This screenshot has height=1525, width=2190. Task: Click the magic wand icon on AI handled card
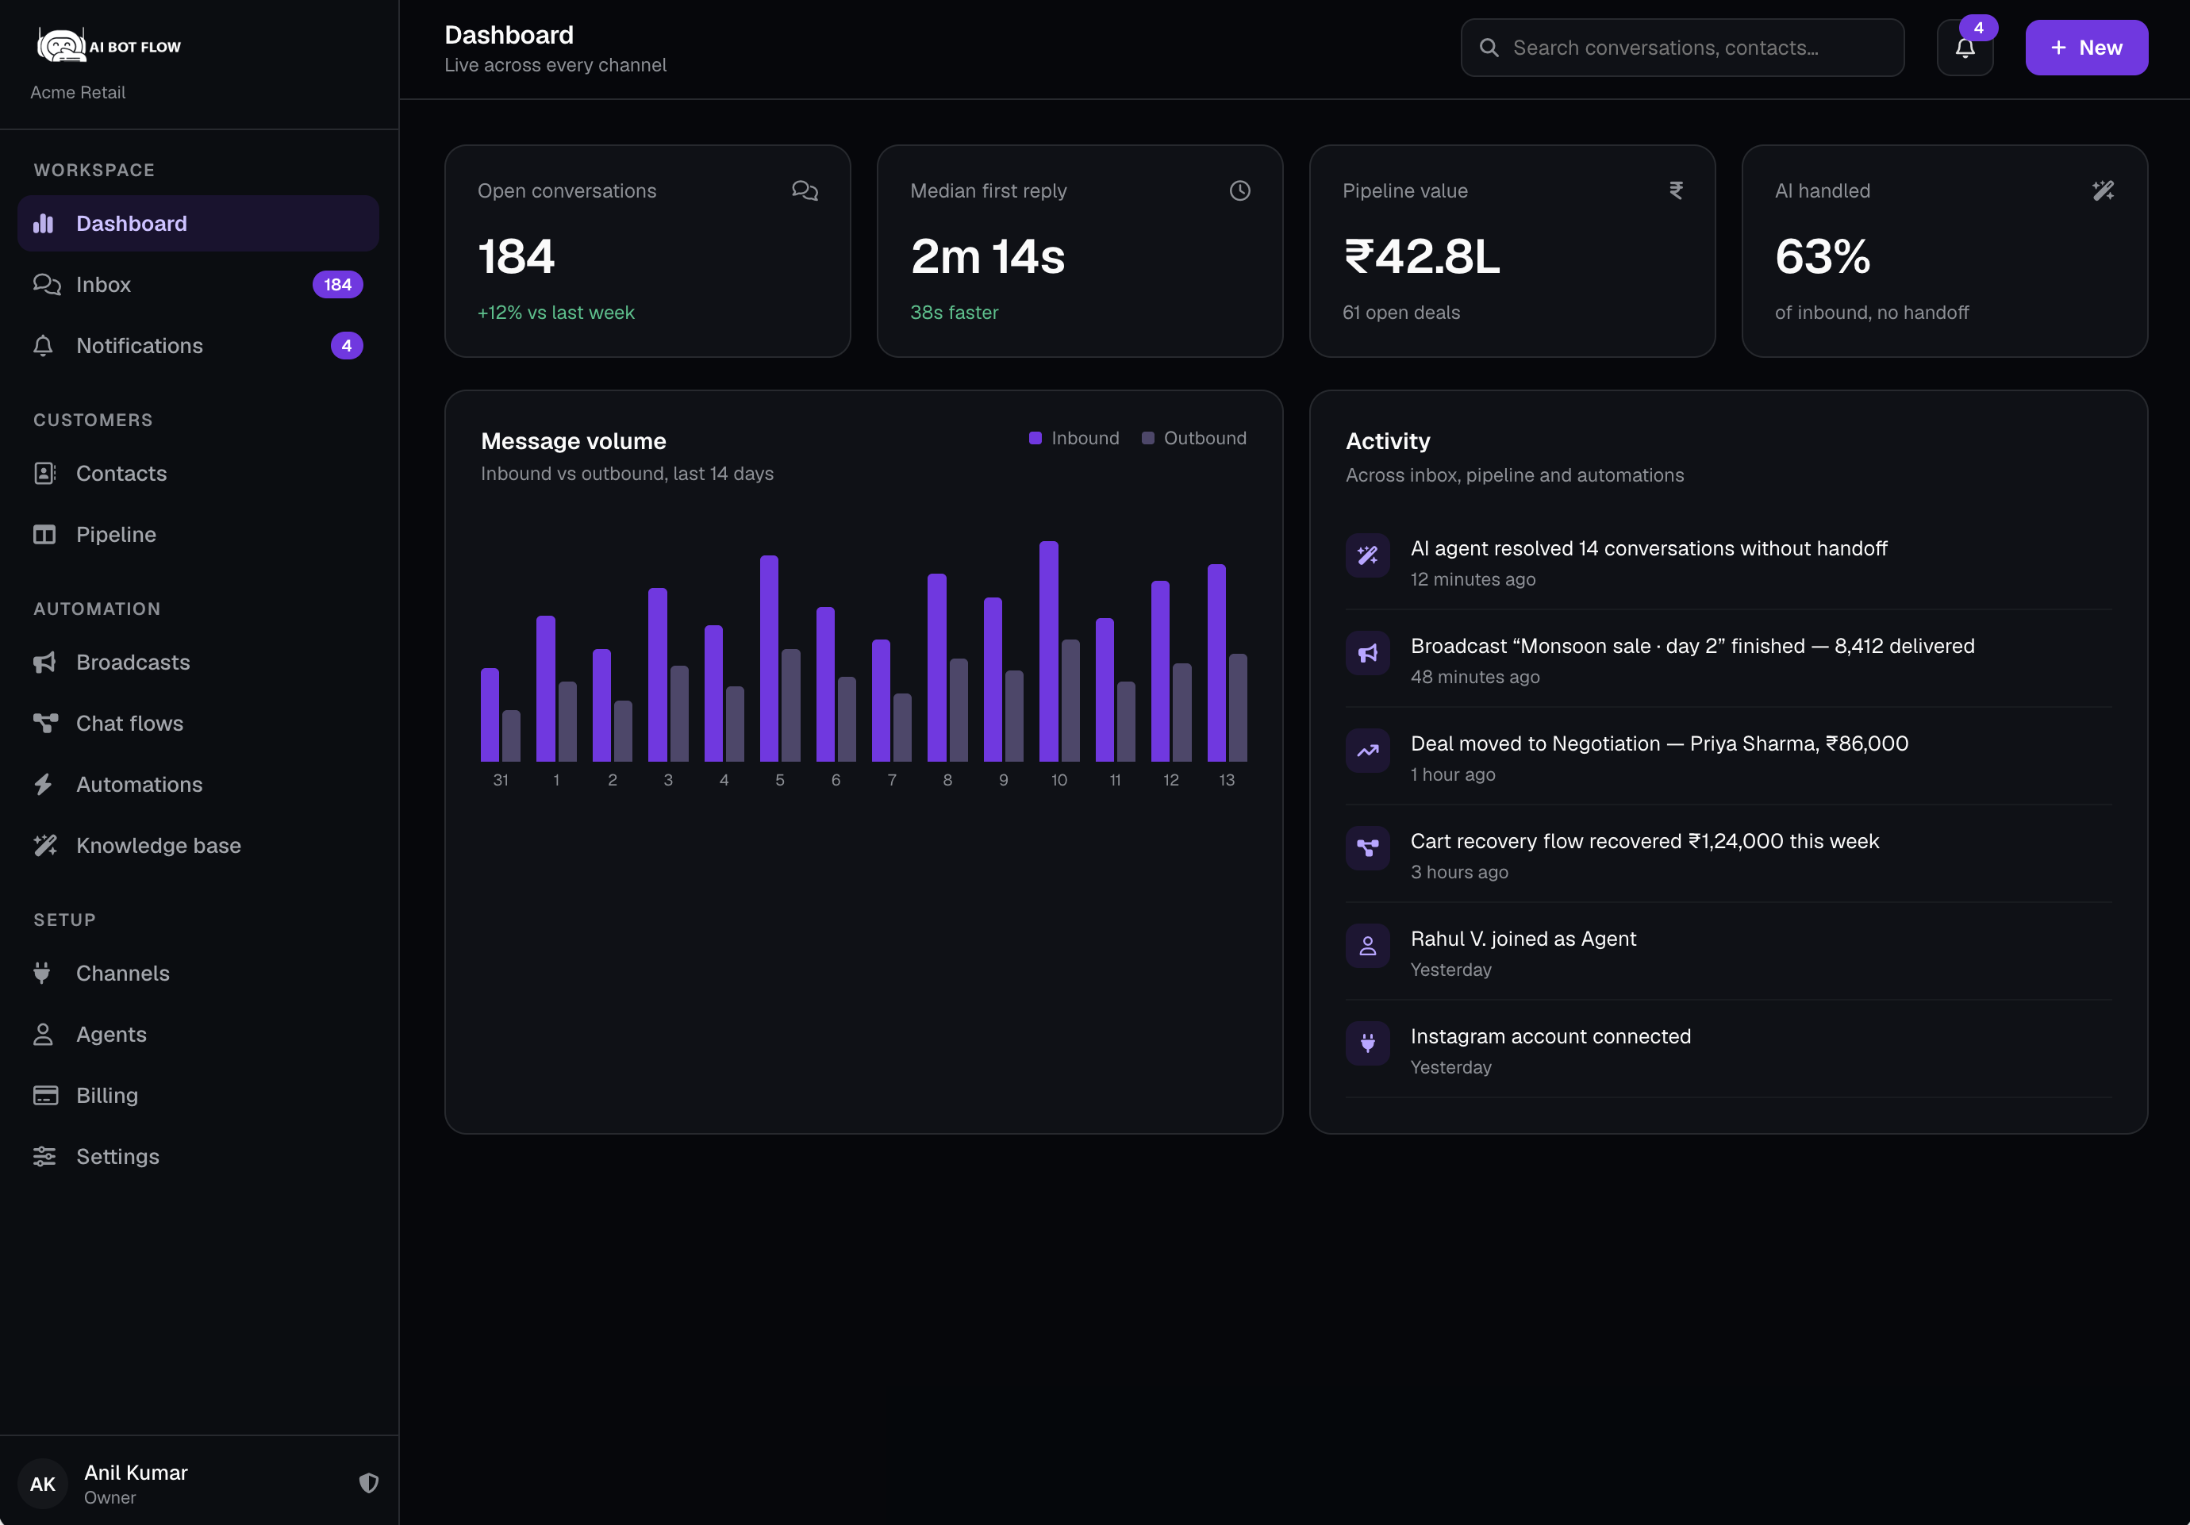[2104, 190]
